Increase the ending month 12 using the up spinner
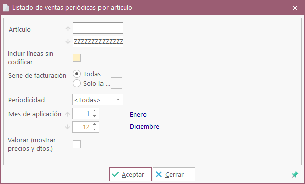 tap(95, 124)
